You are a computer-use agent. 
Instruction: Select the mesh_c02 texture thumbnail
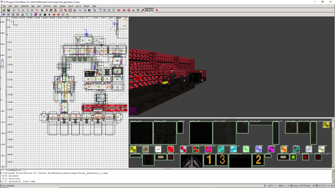pyautogui.click(x=201, y=133)
